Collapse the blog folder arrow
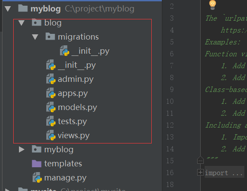The height and width of the screenshot is (191, 247). click(x=22, y=23)
